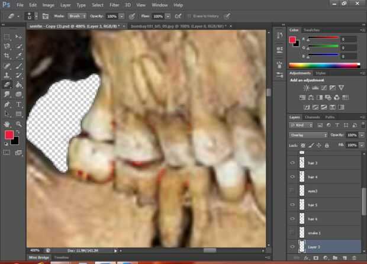This screenshot has width=367, height=264.
Task: Open the brush panel toggle icon
Action: click(x=46, y=16)
